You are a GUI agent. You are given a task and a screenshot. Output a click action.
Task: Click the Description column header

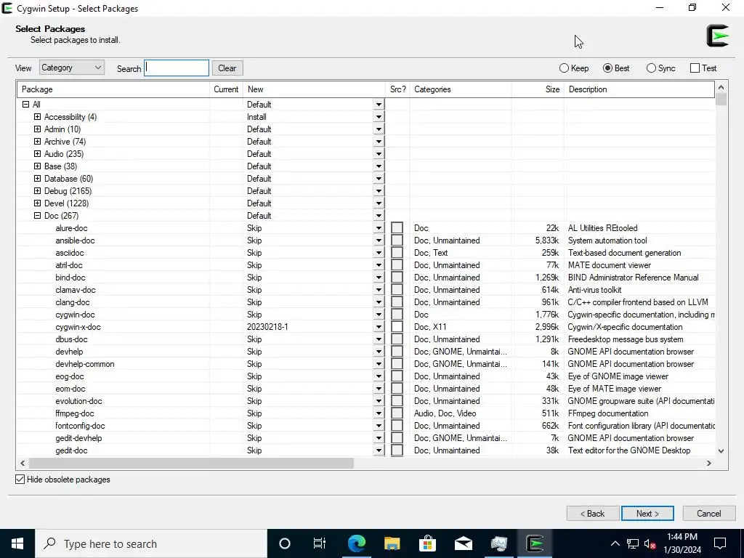point(639,89)
